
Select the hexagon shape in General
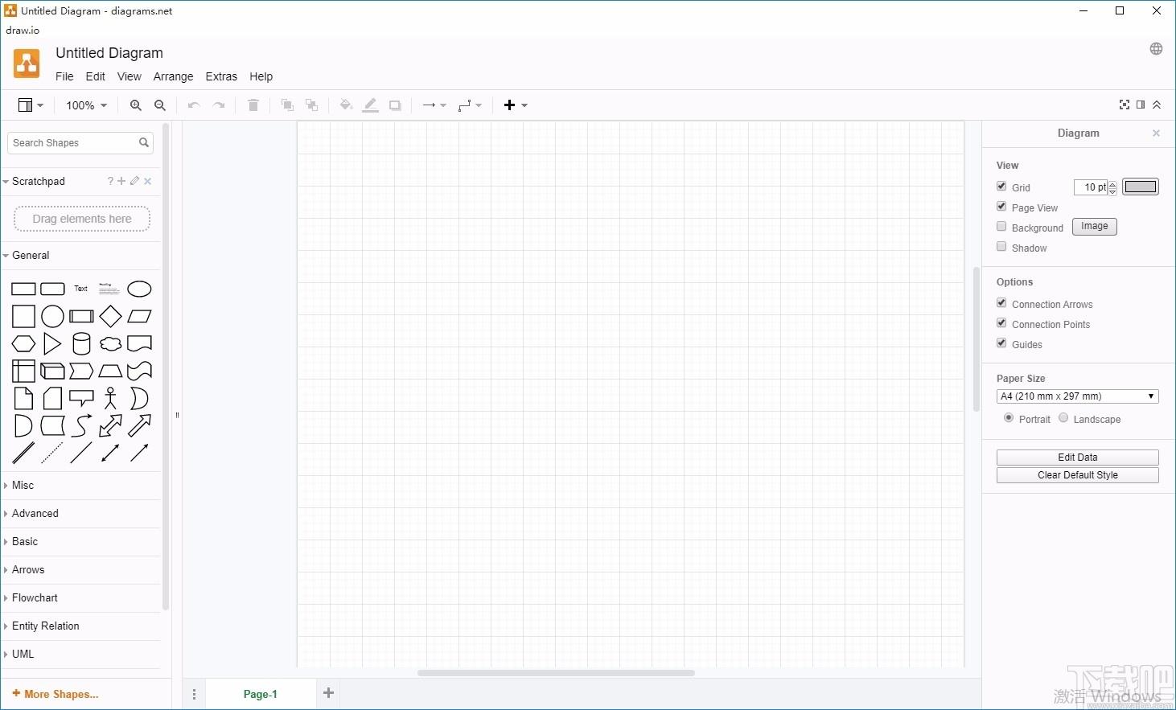pyautogui.click(x=23, y=343)
